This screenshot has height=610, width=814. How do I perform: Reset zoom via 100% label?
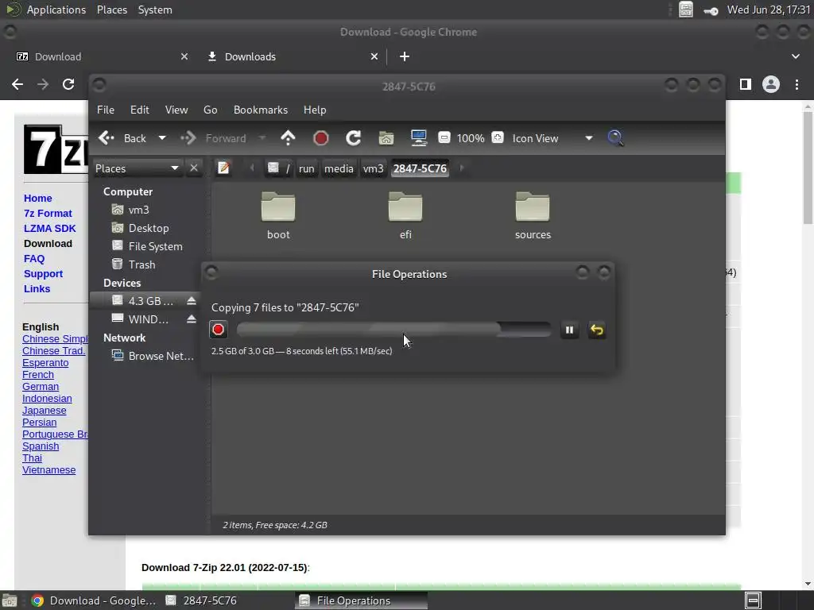pyautogui.click(x=471, y=138)
